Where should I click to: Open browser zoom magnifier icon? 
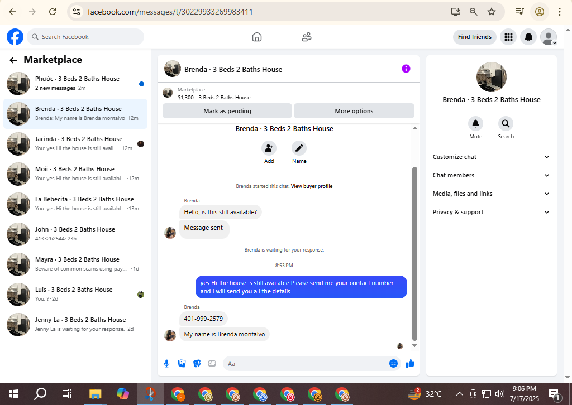pos(474,12)
